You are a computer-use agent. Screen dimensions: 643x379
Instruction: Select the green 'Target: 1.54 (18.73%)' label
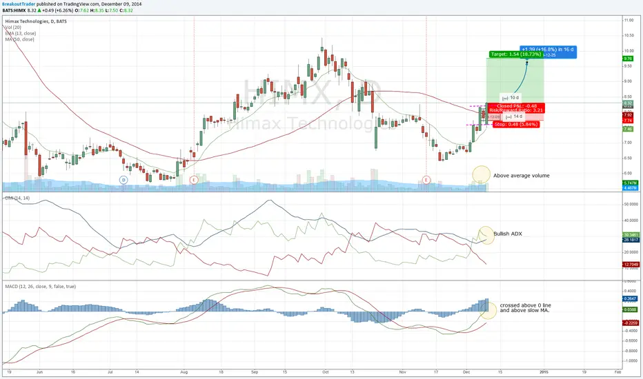(x=516, y=54)
